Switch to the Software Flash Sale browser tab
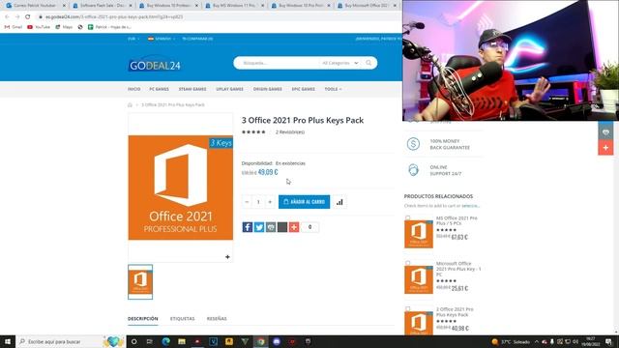 click(x=102, y=6)
